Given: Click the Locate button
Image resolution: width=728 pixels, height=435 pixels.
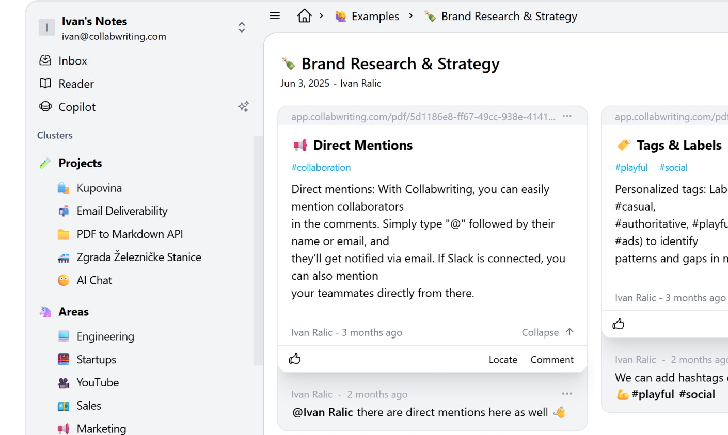Looking at the screenshot, I should click(502, 360).
